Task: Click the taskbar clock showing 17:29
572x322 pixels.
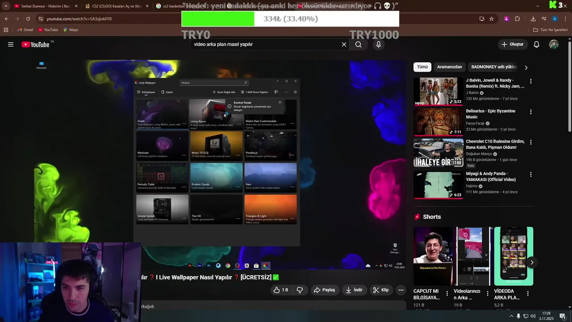Action: coord(546,316)
